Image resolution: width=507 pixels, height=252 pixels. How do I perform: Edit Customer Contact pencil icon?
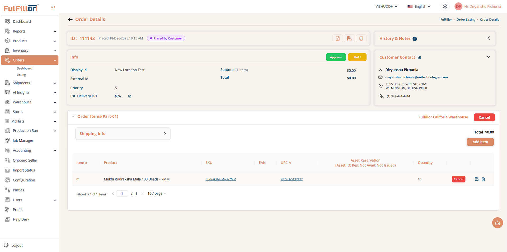pos(419,57)
